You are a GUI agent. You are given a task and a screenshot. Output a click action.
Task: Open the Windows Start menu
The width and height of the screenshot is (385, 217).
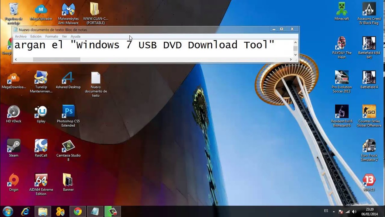(8, 211)
